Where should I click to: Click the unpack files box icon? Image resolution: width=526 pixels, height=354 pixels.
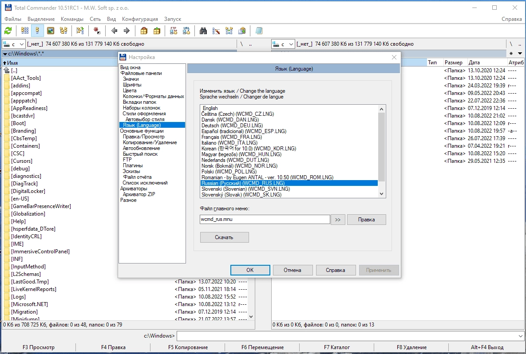pos(157,31)
